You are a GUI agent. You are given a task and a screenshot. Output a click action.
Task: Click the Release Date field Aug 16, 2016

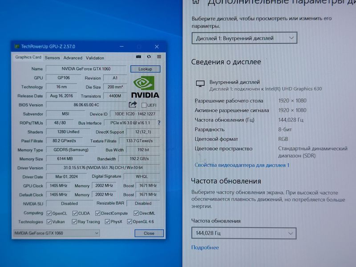(61, 96)
